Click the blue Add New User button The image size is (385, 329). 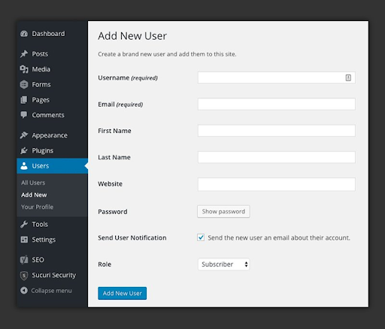(x=123, y=293)
